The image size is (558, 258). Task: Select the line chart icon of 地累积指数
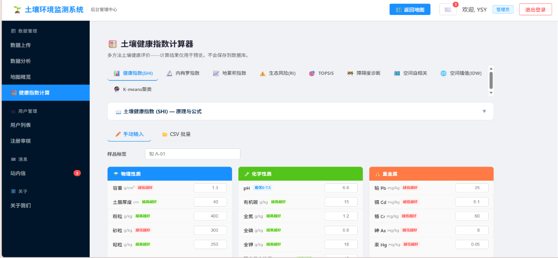(216, 73)
